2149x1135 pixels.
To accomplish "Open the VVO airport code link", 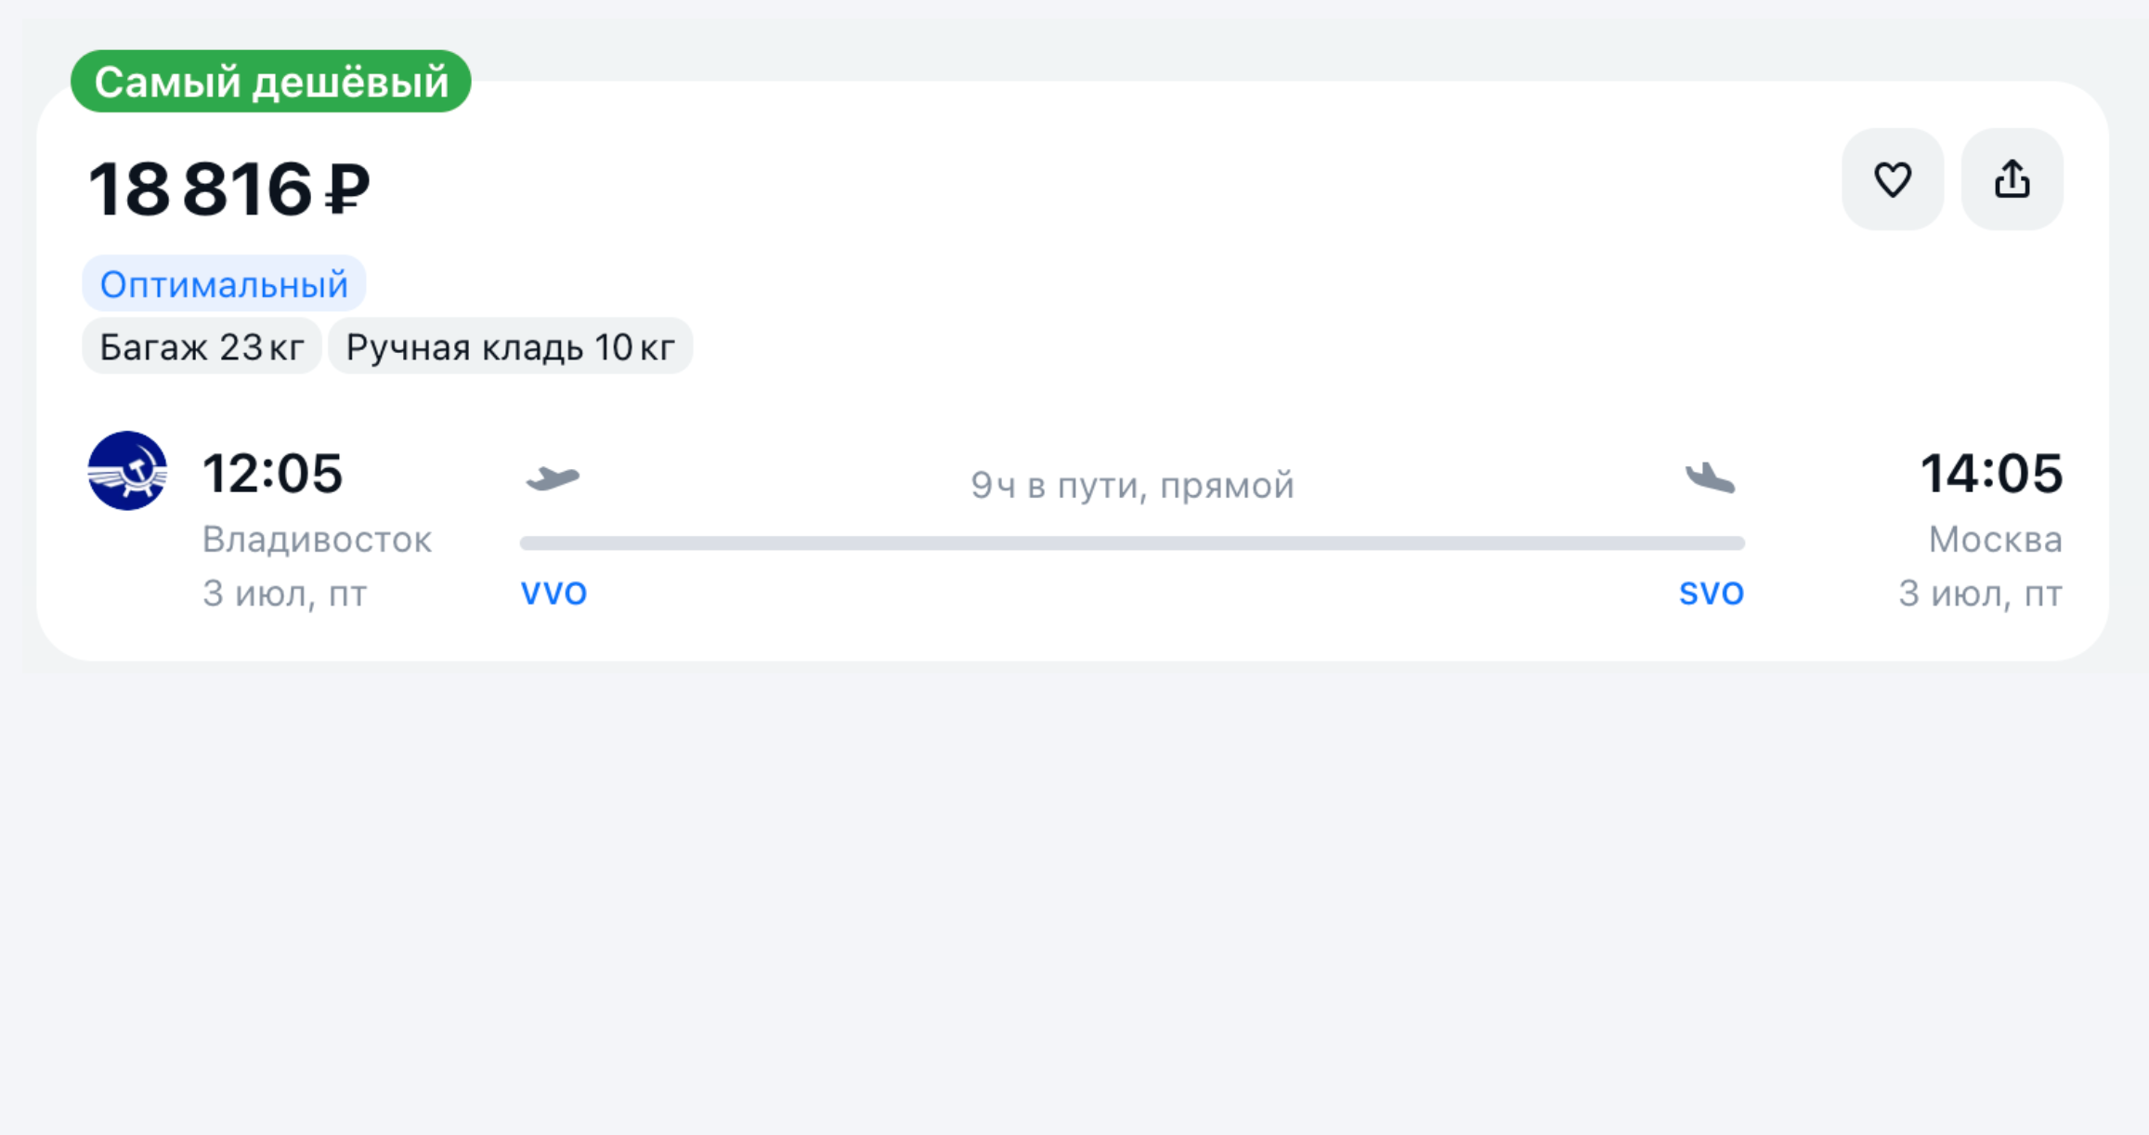I will tap(554, 594).
